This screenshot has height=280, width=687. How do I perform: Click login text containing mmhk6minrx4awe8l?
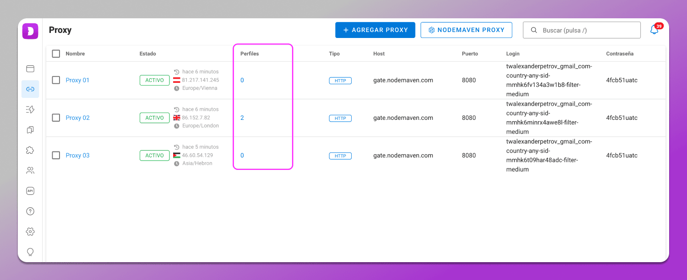[549, 118]
